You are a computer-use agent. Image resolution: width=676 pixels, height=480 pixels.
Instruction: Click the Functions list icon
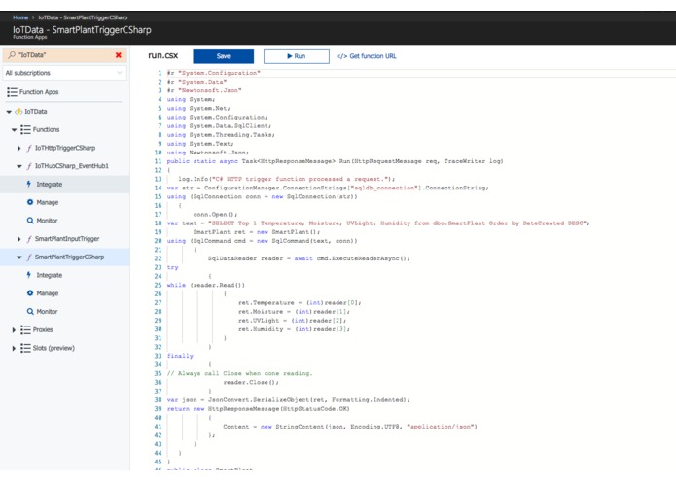tap(25, 129)
